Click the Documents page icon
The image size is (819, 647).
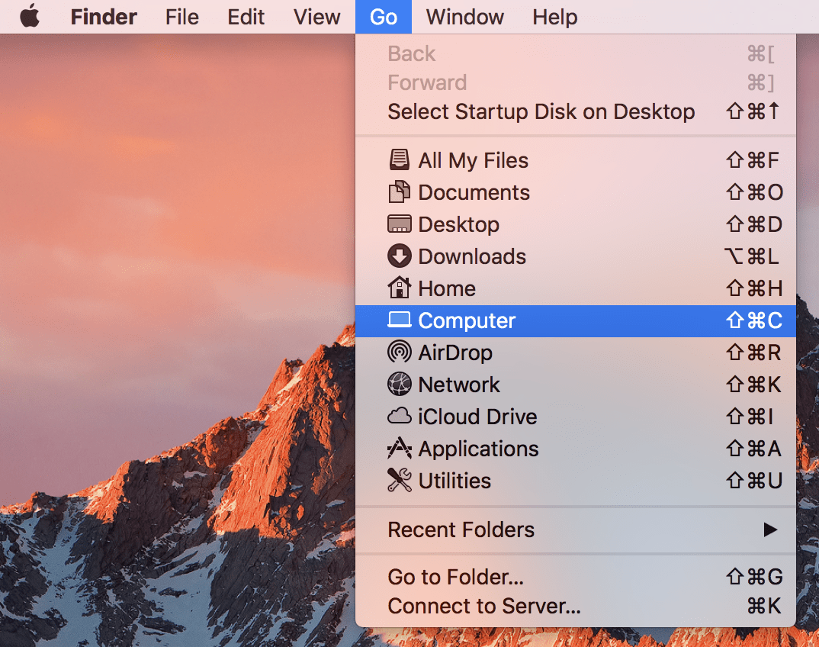[x=400, y=192]
